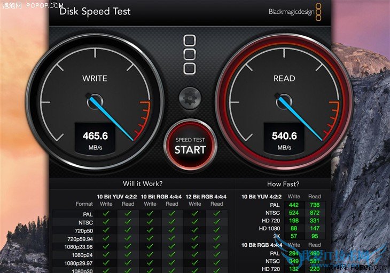
Task: Click 720p59.94 row 10 Bit YUV Read checkmark
Action: (x=128, y=238)
